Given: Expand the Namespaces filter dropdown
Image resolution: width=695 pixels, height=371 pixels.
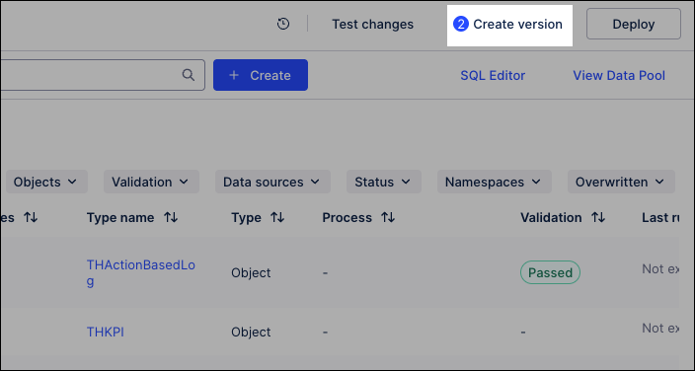Looking at the screenshot, I should [495, 182].
